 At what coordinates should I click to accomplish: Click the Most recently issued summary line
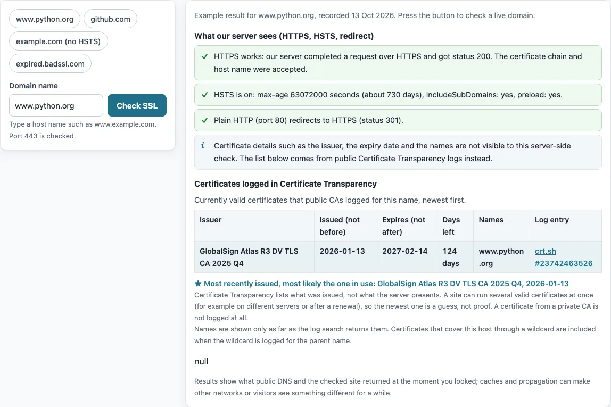click(382, 284)
